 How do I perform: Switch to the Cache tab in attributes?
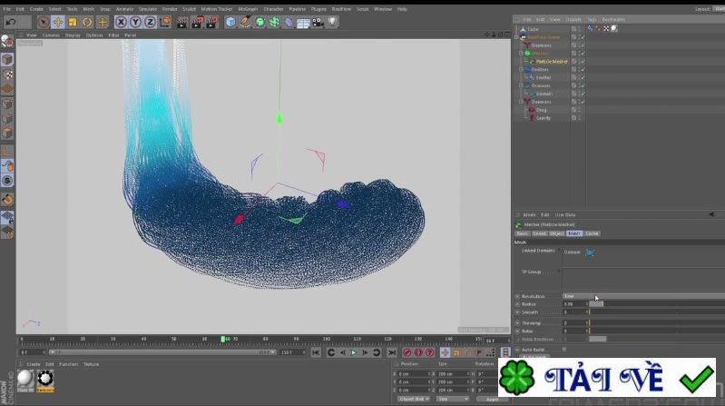[x=592, y=233]
